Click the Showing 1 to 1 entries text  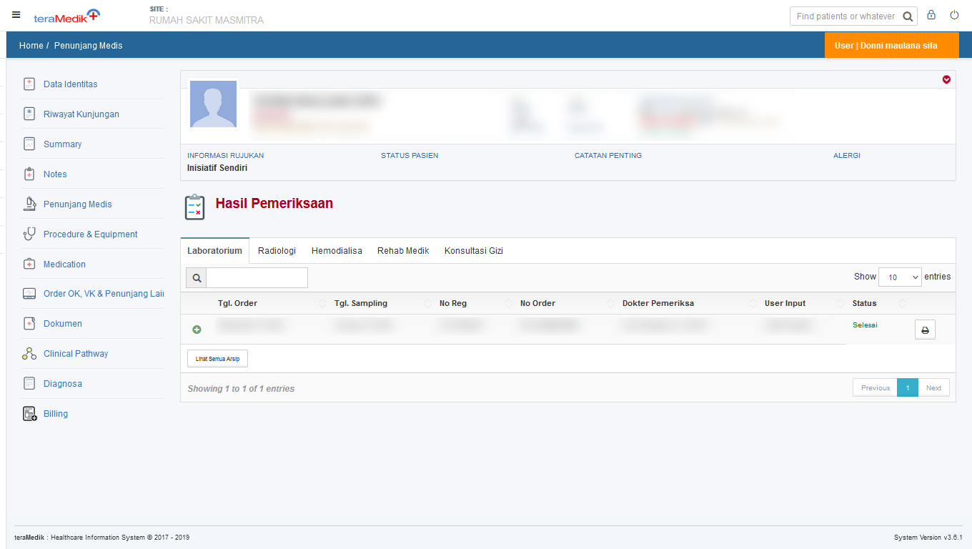[x=241, y=389]
